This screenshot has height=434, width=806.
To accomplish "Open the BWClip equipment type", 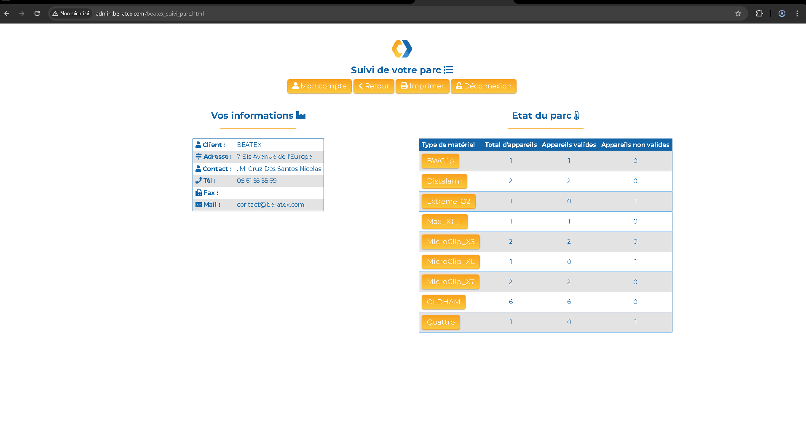I will point(440,161).
